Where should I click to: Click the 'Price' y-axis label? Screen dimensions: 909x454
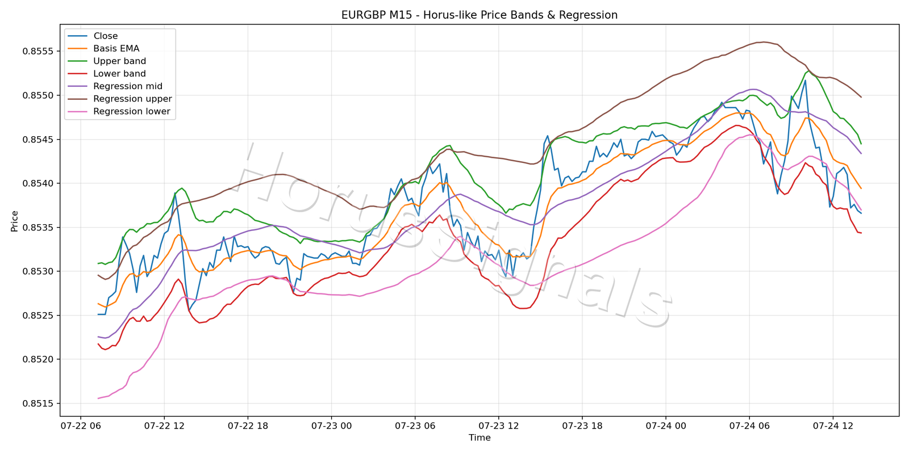(15, 221)
